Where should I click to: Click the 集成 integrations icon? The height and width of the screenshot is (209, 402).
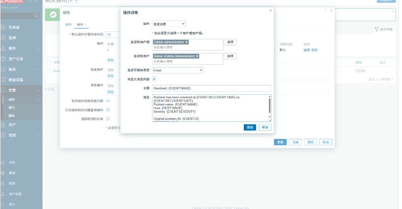(x=3, y=173)
